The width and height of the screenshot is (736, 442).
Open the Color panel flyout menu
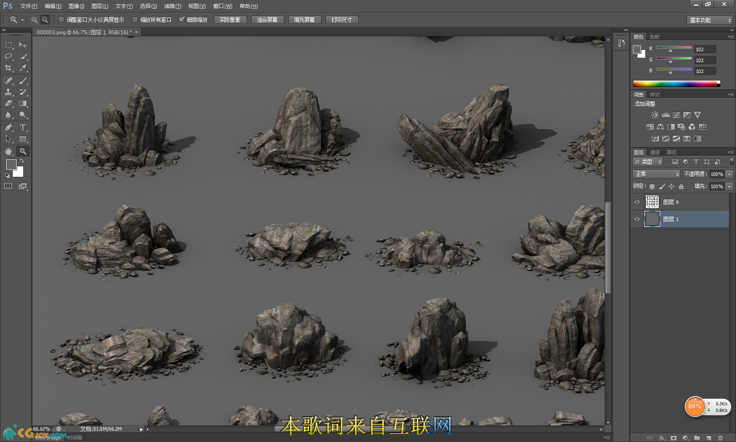coord(731,37)
